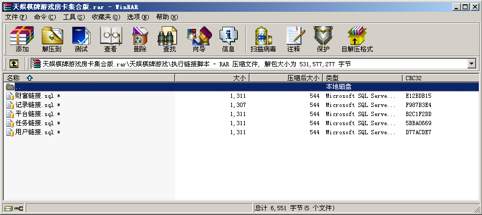Expand the archive path dropdown arrow
The image size is (482, 215).
tap(472, 64)
